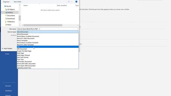Click the Save as type combo box
This screenshot has width=171, height=96.
click(48, 32)
